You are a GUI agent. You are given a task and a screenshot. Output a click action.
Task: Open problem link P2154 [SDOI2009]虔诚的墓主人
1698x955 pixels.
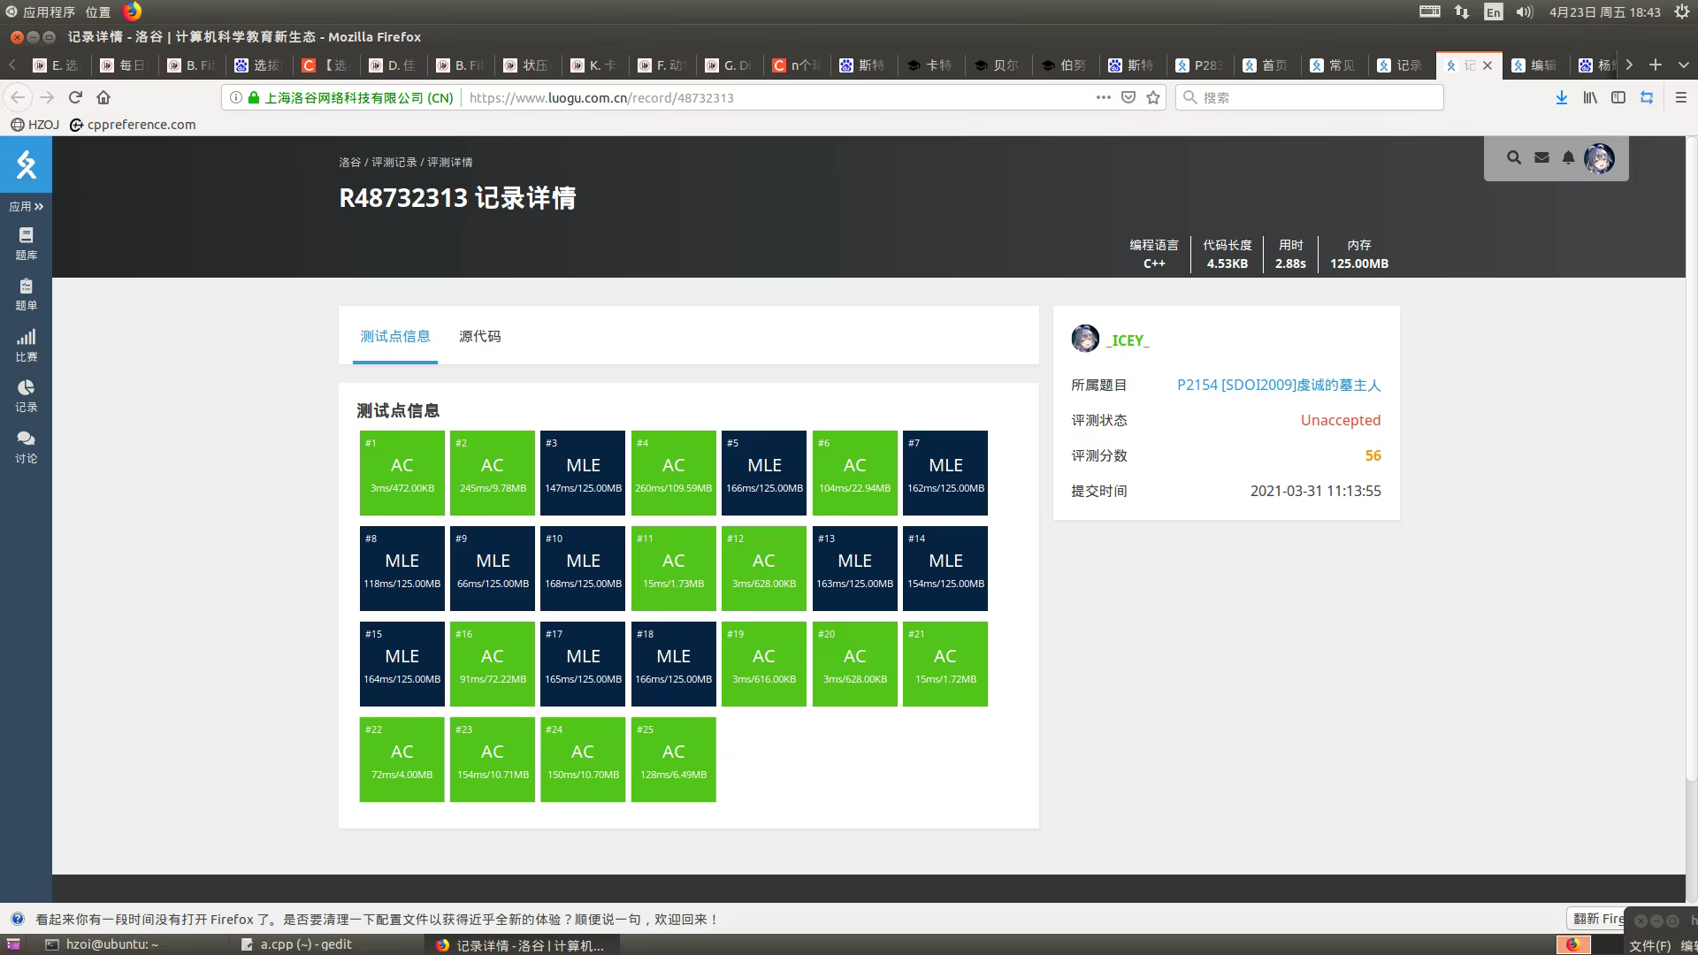[1278, 385]
